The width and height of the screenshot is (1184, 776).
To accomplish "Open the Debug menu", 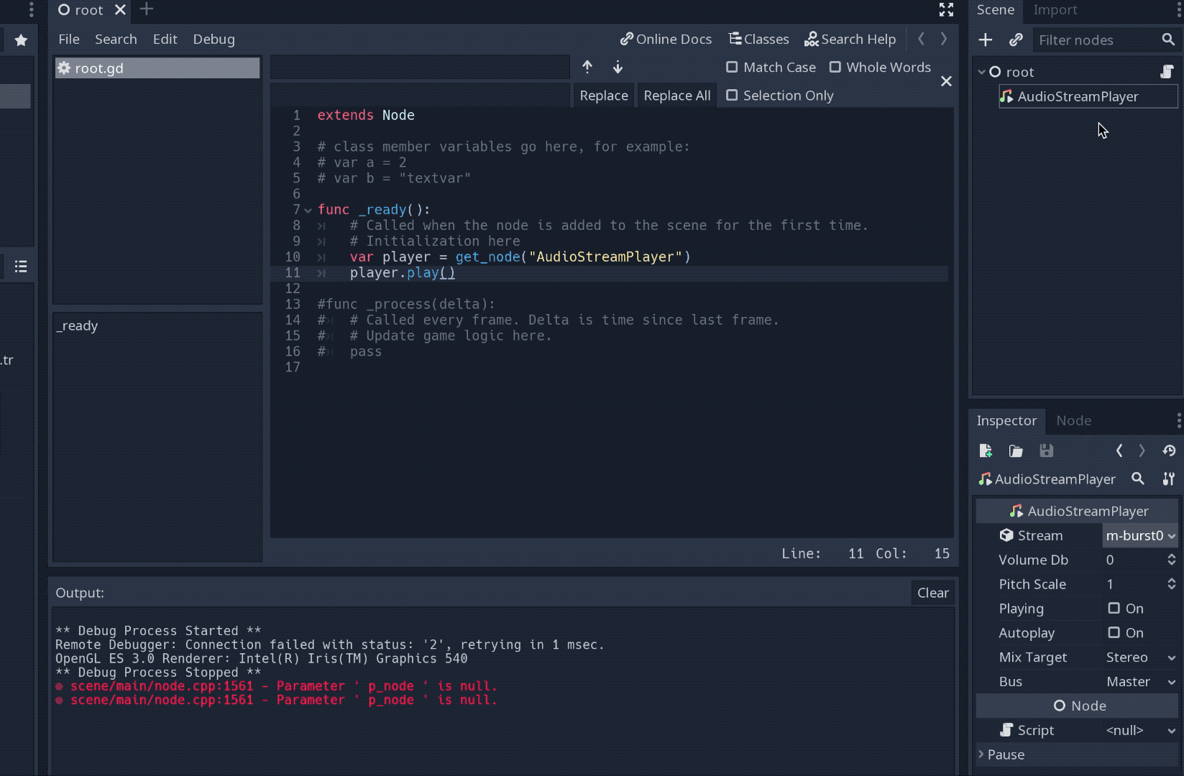I will [x=214, y=40].
